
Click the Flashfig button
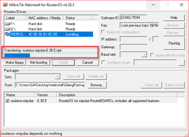point(174,43)
